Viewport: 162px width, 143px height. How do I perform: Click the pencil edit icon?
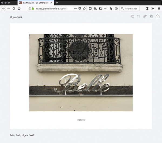pos(145,16)
